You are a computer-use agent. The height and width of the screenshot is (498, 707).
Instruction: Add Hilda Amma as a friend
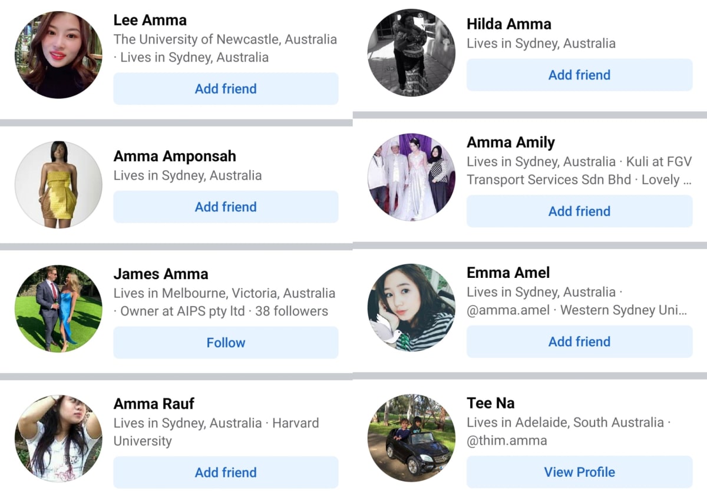click(x=579, y=75)
